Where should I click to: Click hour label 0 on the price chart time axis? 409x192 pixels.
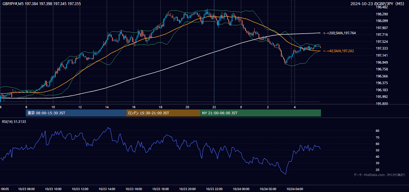[241, 107]
